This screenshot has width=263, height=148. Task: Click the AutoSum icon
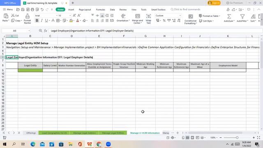pos(229,16)
